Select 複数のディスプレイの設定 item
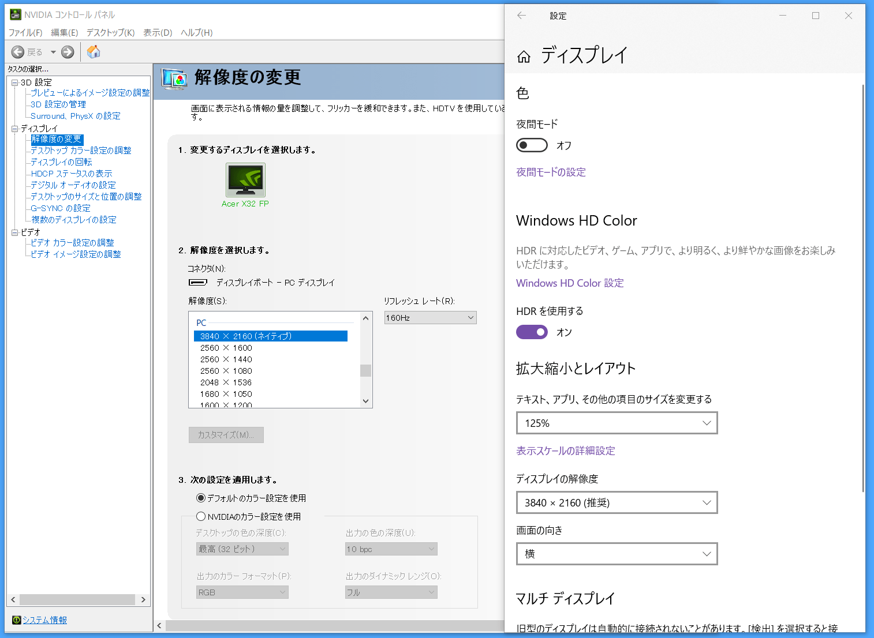The width and height of the screenshot is (874, 638). click(74, 220)
